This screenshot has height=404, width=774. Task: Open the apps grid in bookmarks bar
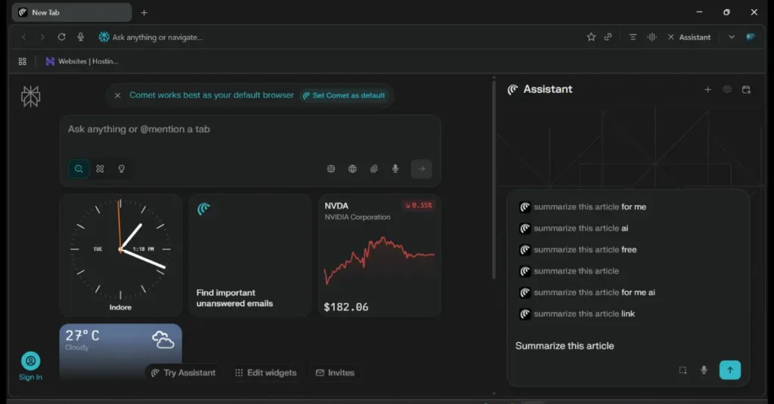(x=22, y=61)
